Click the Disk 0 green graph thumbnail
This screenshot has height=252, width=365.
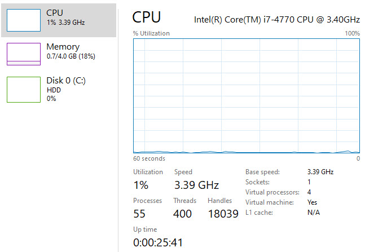(x=23, y=89)
